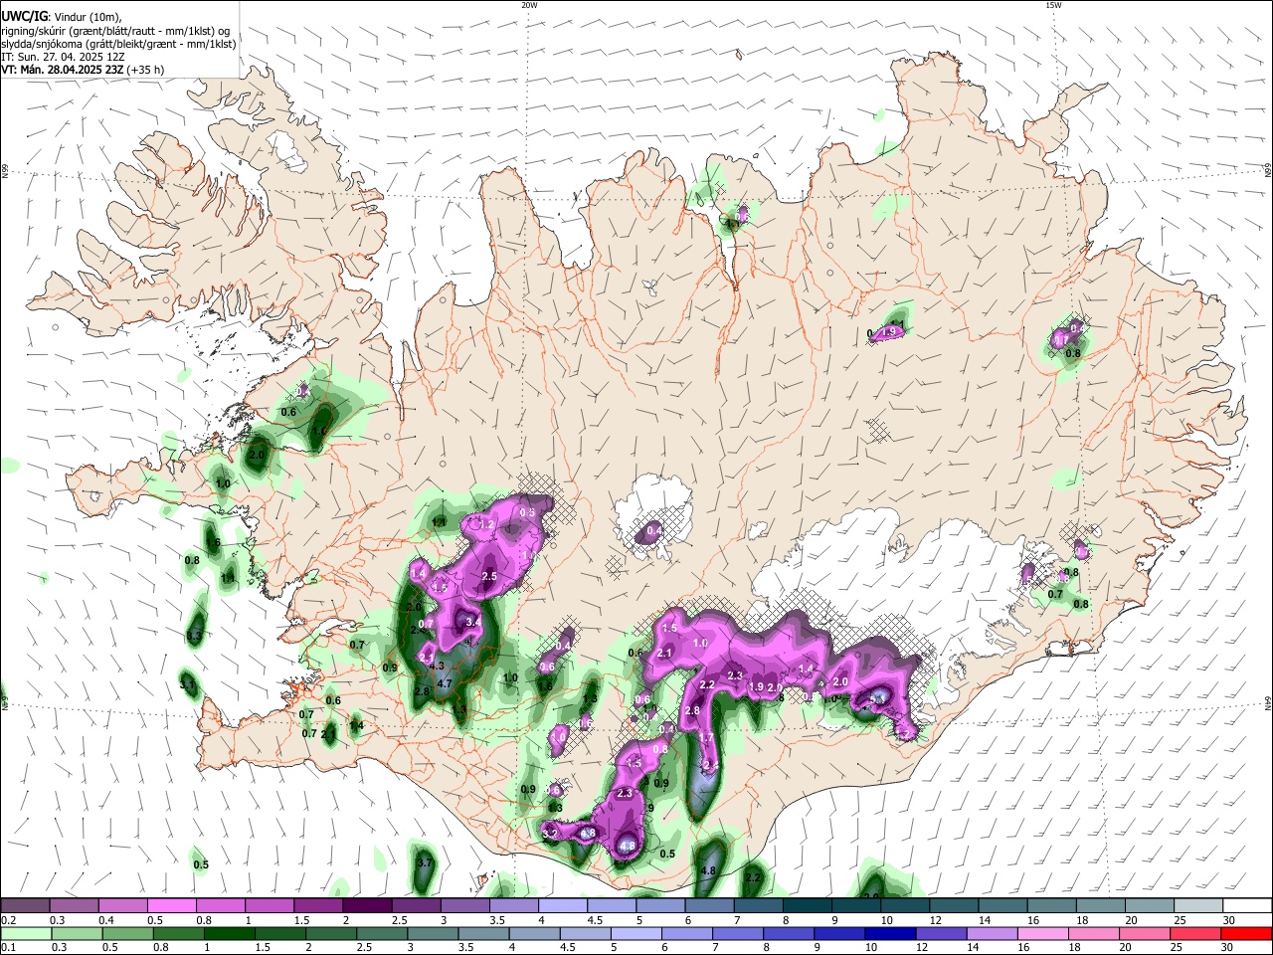Click the 20W longitude label

[529, 5]
